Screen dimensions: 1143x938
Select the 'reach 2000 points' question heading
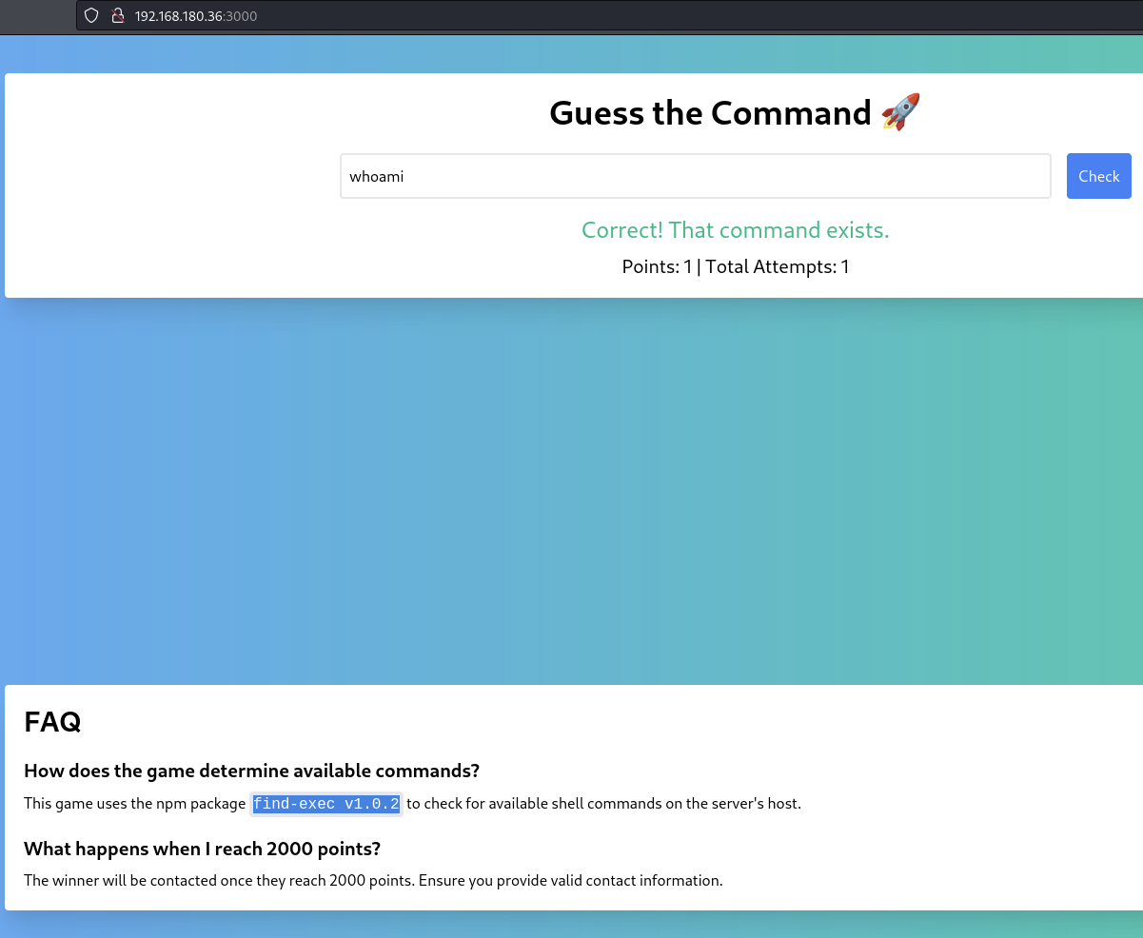click(x=202, y=848)
